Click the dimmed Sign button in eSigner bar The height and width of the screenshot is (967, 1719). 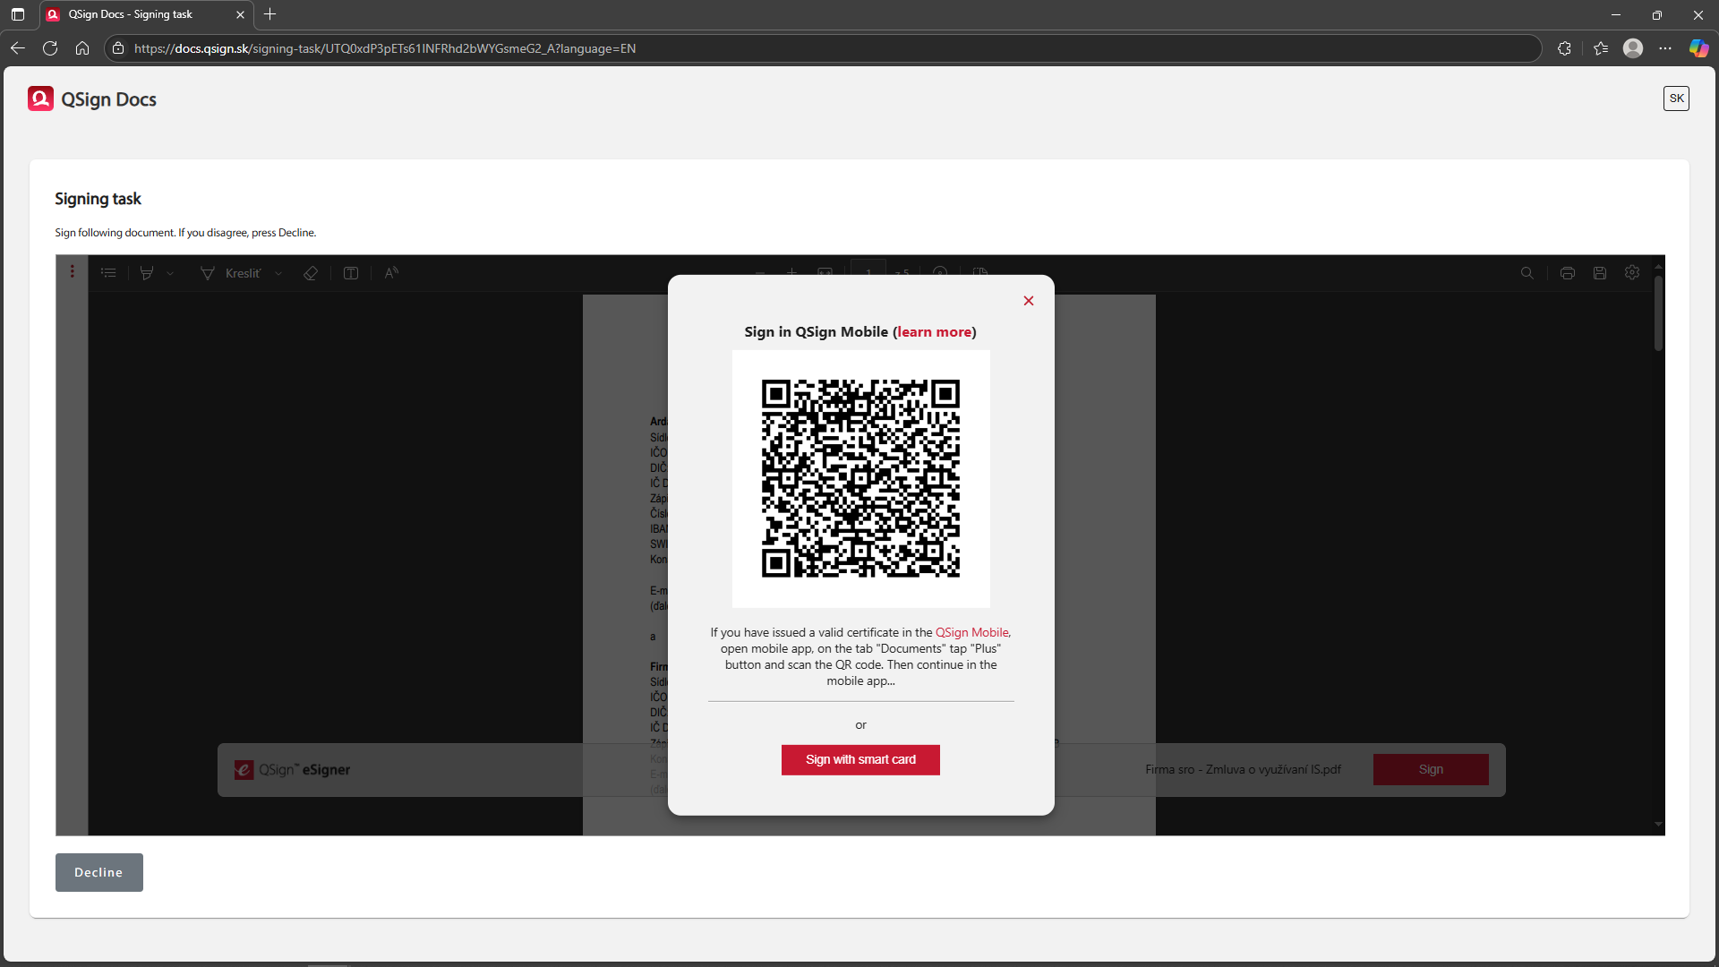(1431, 769)
